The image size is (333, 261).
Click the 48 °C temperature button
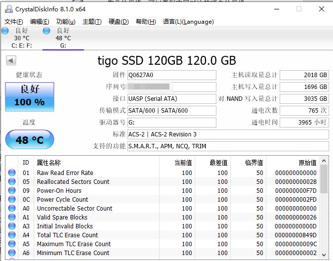[30, 139]
